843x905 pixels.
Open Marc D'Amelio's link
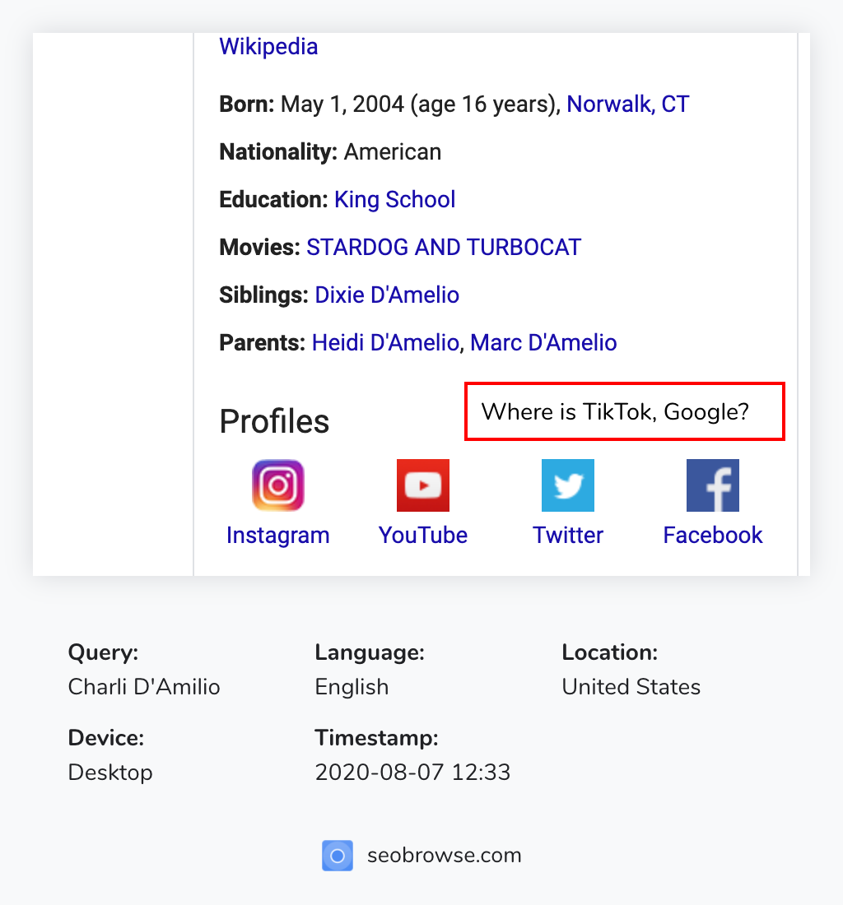(x=543, y=342)
